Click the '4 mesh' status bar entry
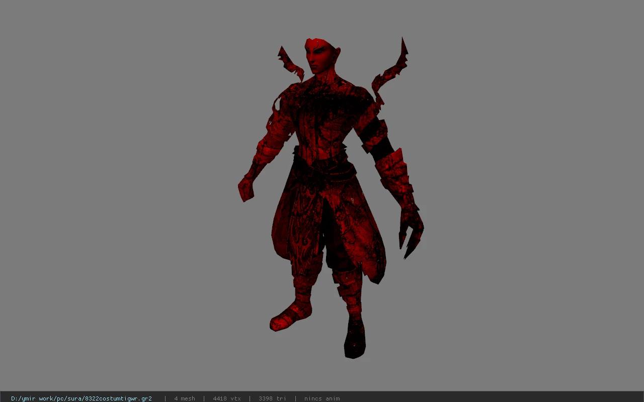644x402 pixels. (185, 398)
